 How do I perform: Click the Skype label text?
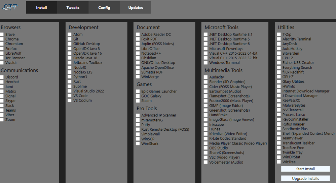coord(10,101)
